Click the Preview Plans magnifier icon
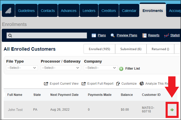The width and height of the screenshot is (181, 120). pyautogui.click(x=113, y=35)
